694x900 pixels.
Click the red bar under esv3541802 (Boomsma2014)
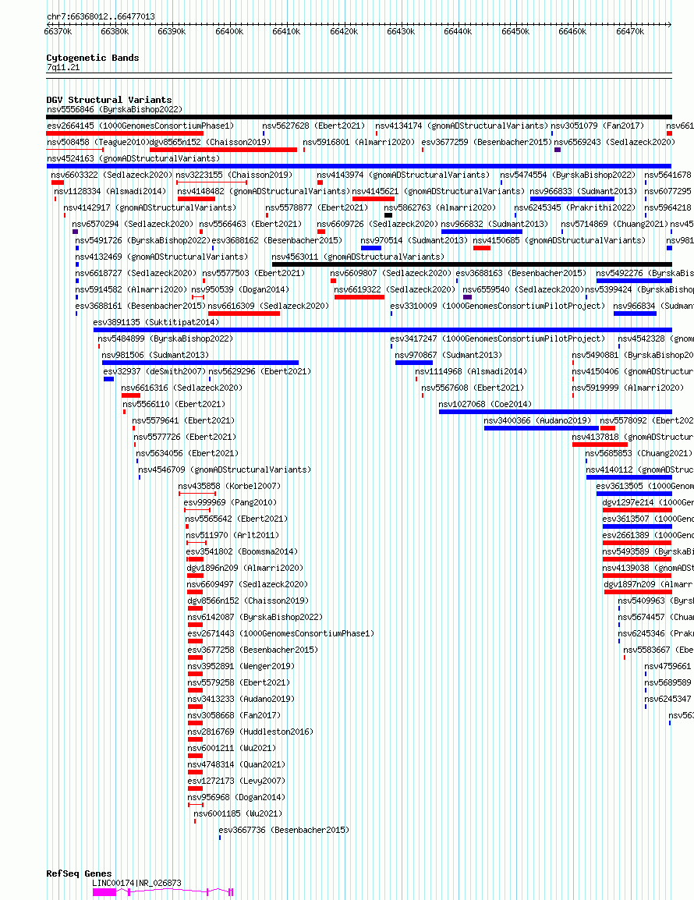[x=195, y=559]
